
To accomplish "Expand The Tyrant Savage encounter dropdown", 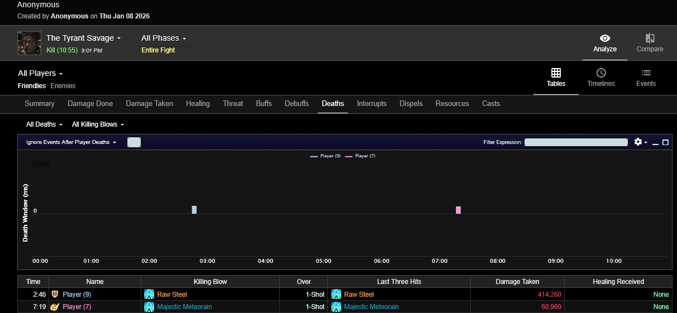I will coord(84,38).
